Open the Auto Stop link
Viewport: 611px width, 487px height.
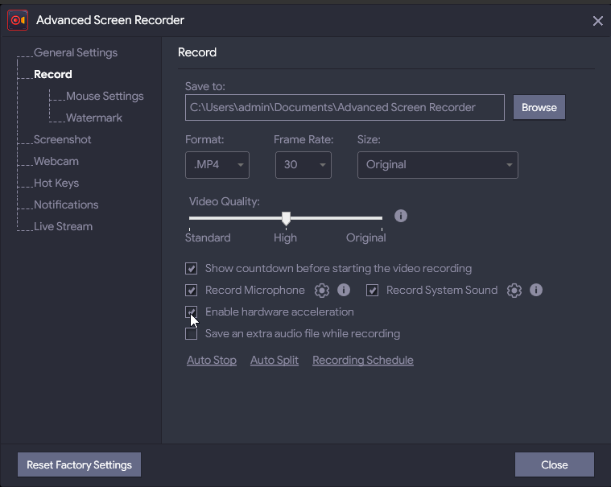[x=212, y=360]
